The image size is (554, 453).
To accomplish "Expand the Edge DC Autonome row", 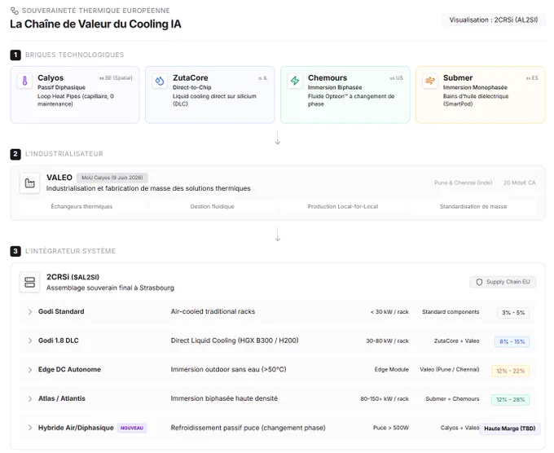I will tap(30, 370).
